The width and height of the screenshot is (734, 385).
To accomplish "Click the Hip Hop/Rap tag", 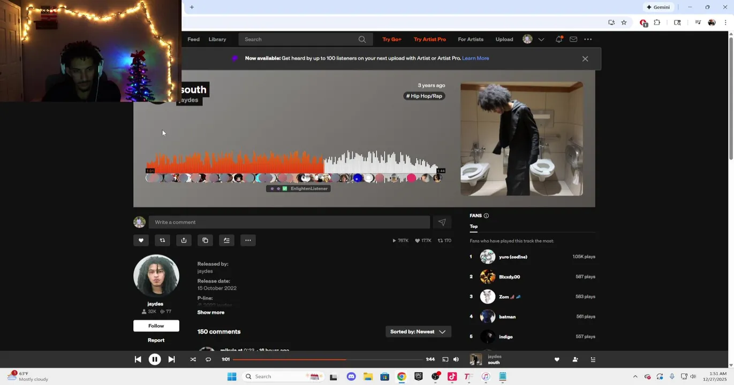I will pyautogui.click(x=424, y=96).
